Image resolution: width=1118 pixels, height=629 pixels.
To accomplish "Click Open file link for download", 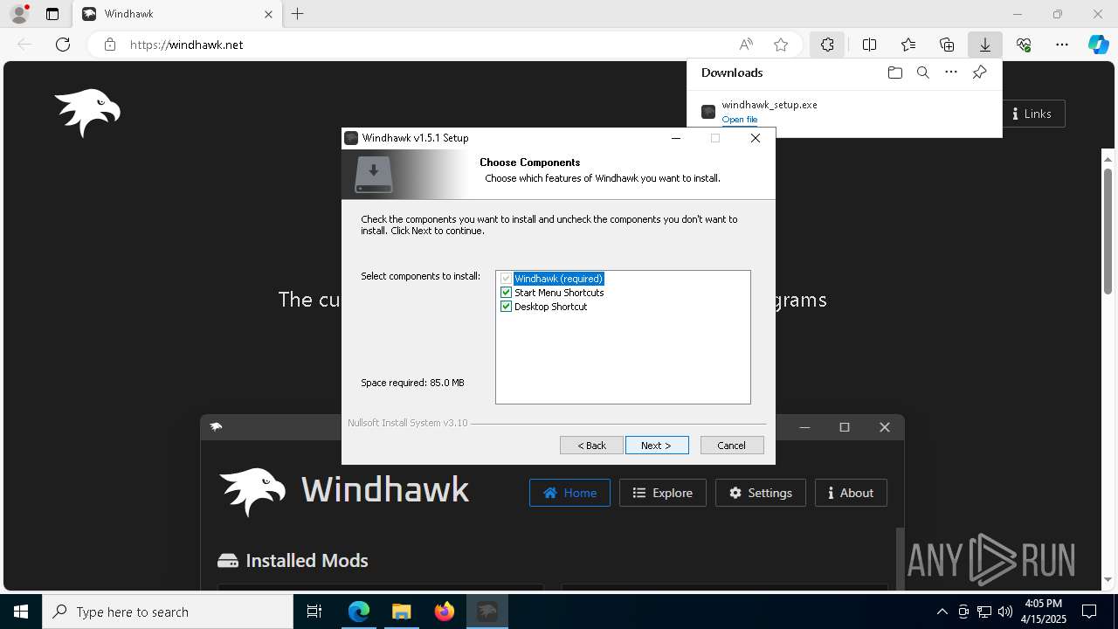I will 739,120.
